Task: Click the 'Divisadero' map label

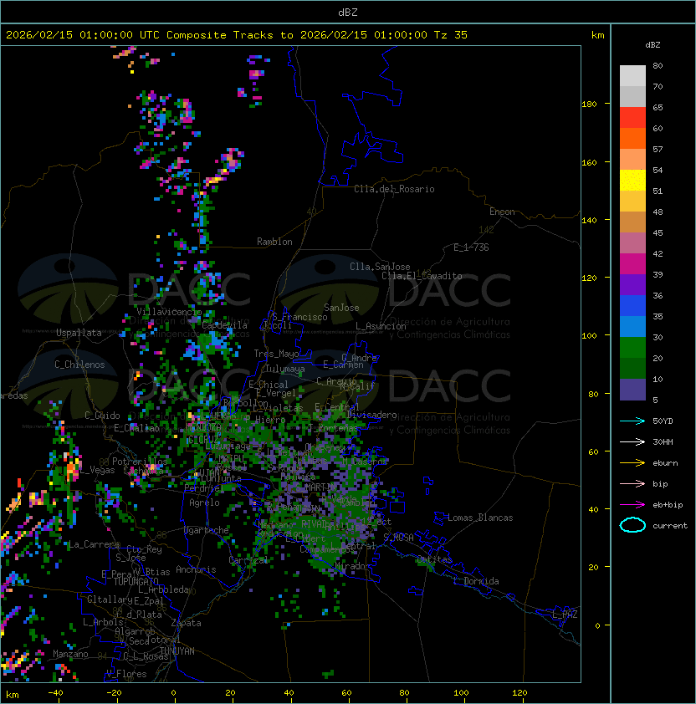Action: [371, 415]
